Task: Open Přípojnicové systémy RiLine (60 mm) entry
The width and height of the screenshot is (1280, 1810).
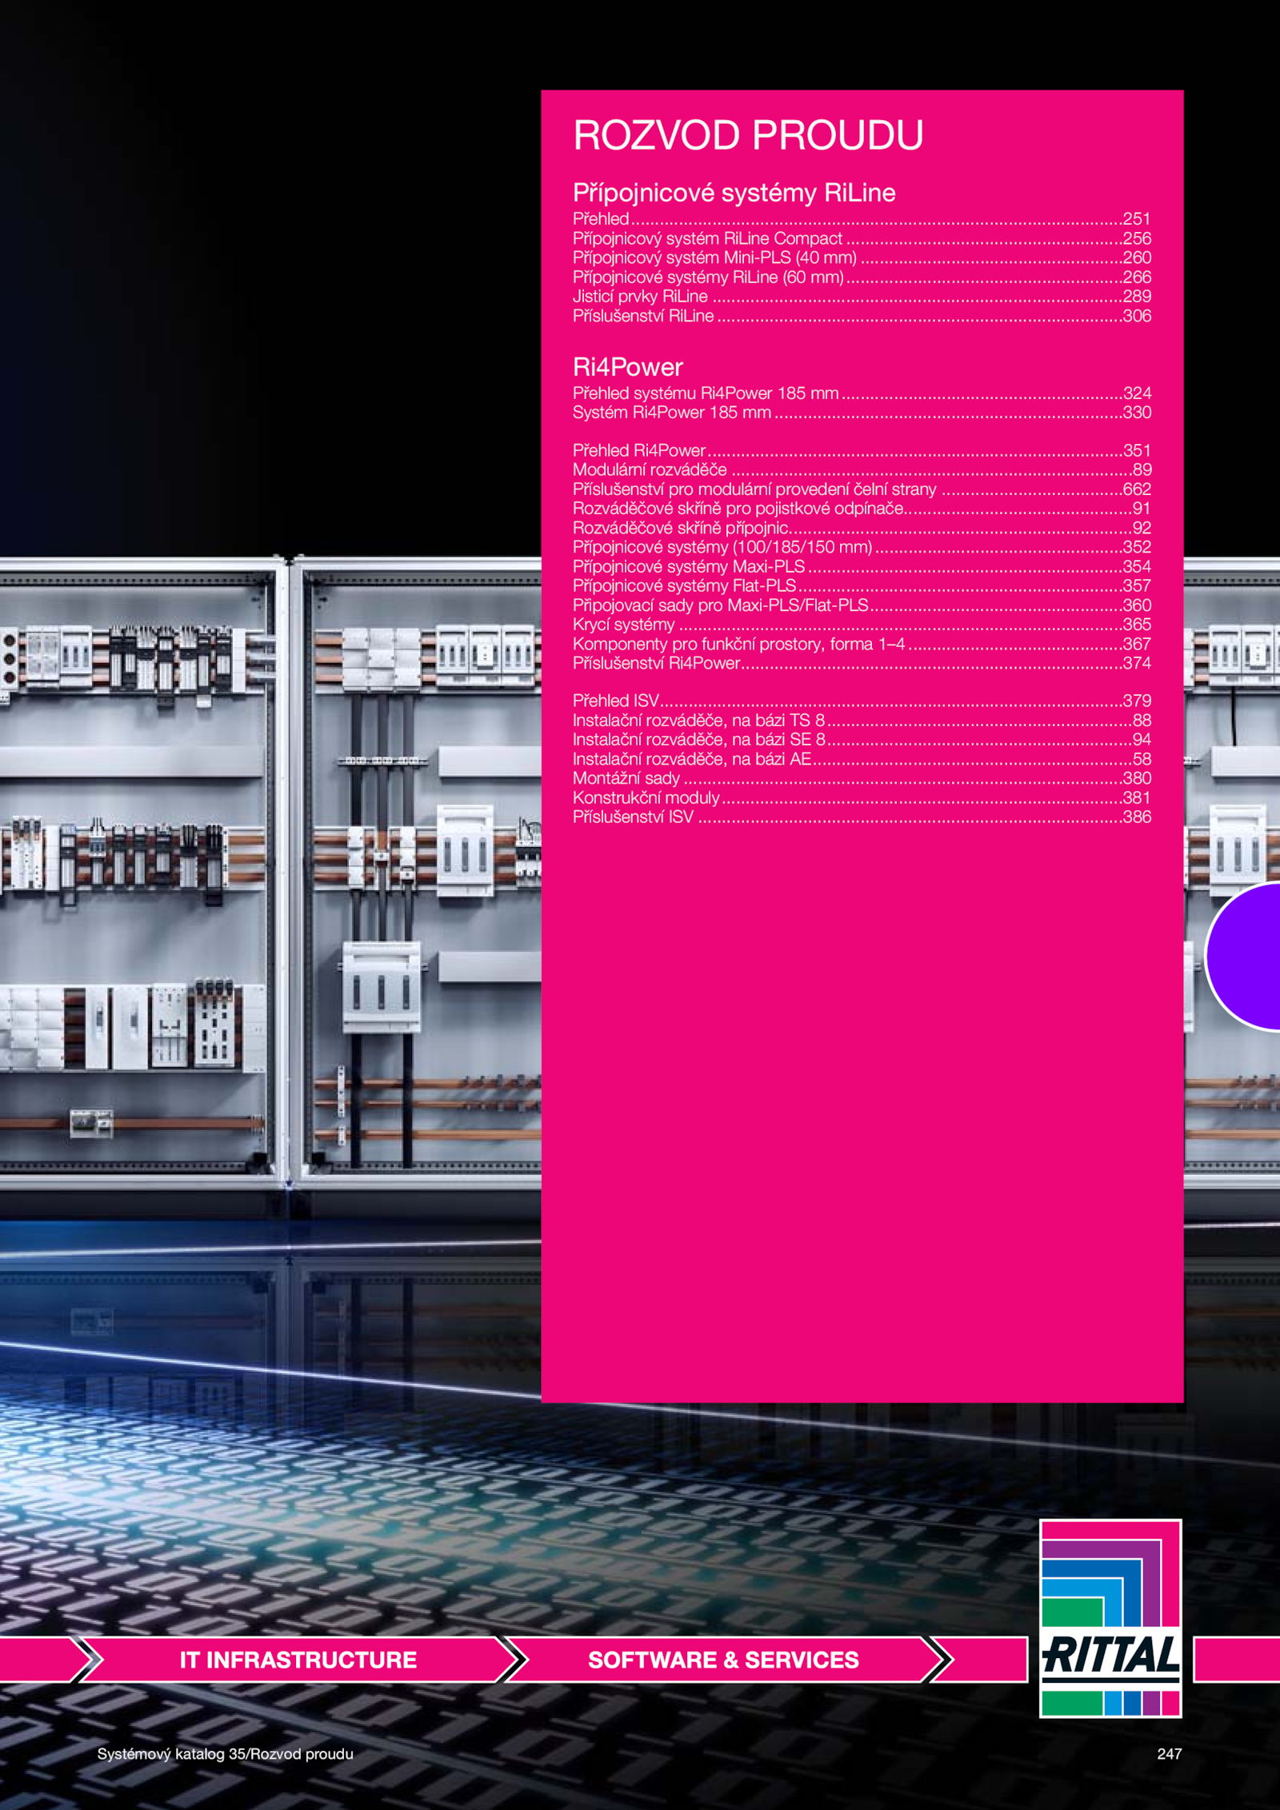Action: point(862,277)
